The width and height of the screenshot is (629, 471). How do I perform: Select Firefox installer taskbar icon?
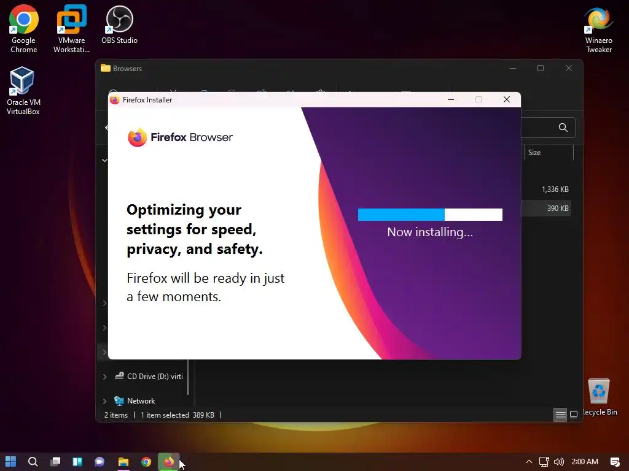[x=169, y=462]
